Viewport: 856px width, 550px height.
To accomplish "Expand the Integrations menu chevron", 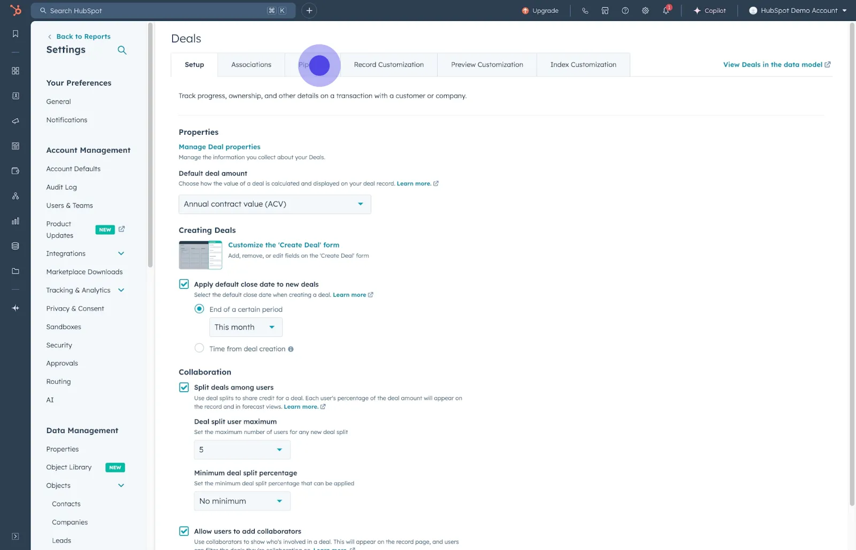I will pyautogui.click(x=121, y=253).
